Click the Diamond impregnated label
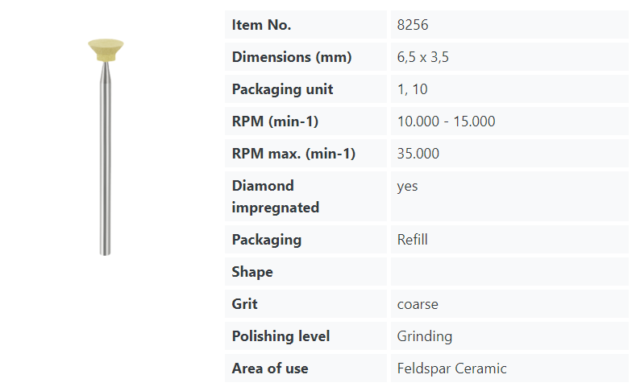The image size is (636, 391). click(274, 196)
